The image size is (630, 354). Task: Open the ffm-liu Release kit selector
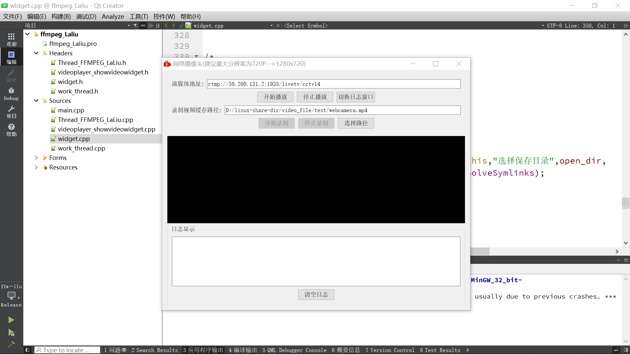[x=11, y=295]
